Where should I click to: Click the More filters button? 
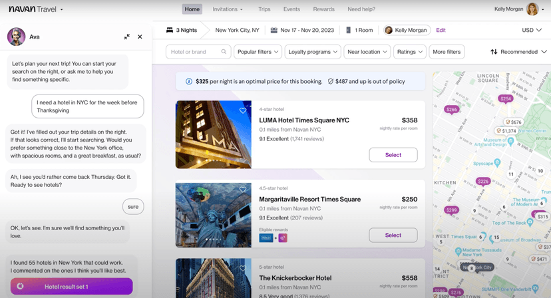click(447, 52)
